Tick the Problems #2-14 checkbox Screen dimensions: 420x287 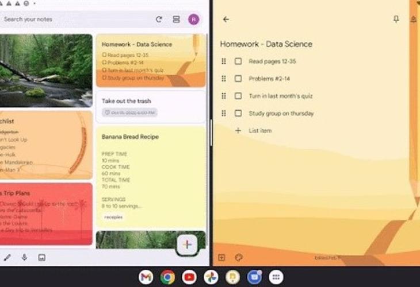click(x=238, y=79)
